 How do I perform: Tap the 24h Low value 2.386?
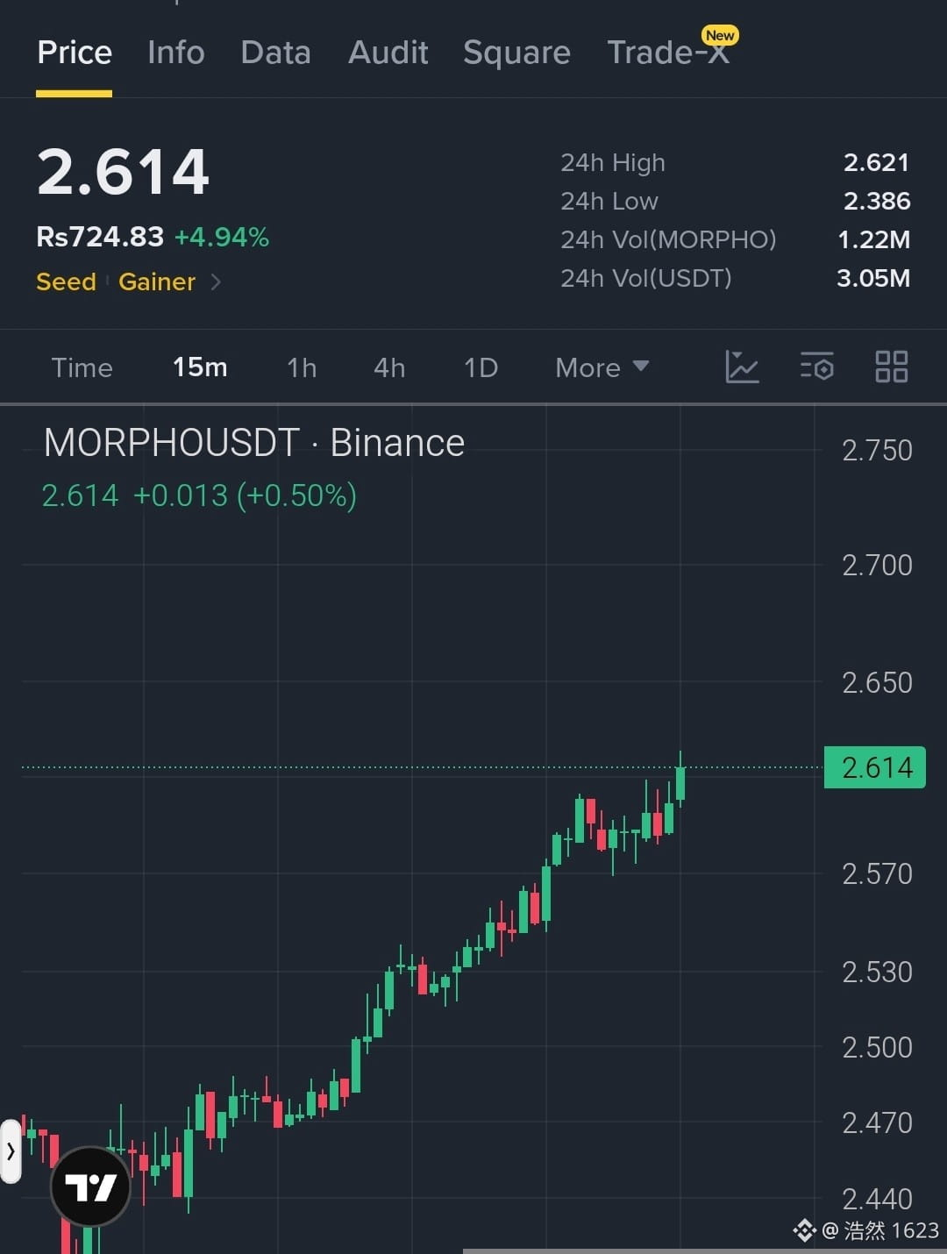pyautogui.click(x=877, y=201)
